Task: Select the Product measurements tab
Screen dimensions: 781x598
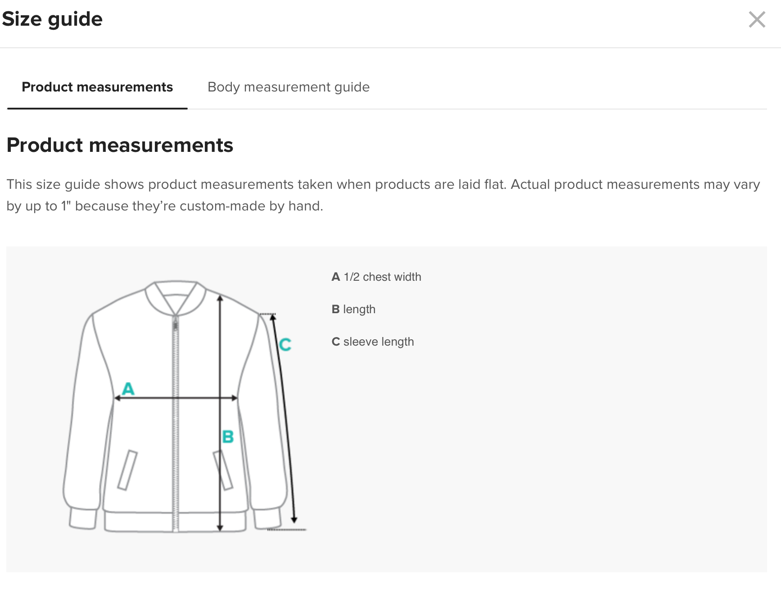Action: tap(97, 87)
